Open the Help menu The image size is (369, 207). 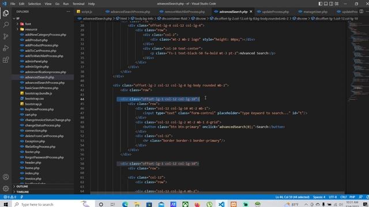coord(91,4)
